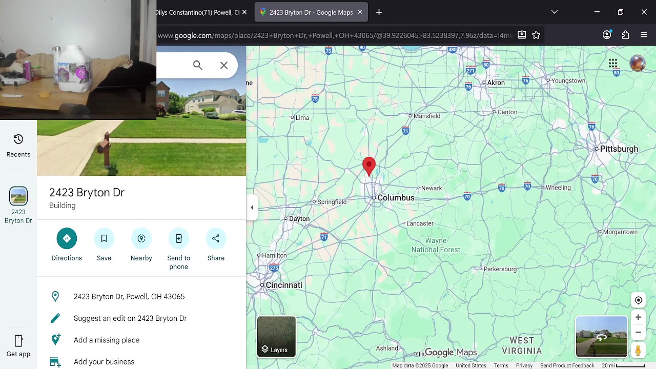
Task: Click the Dayton city label
Action: point(299,219)
